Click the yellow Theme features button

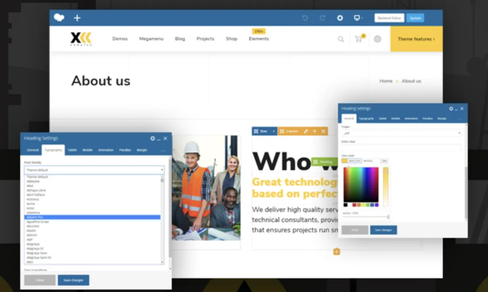pyautogui.click(x=416, y=39)
